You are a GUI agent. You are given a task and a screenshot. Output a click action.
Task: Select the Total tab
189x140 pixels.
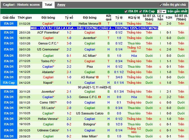(48, 5)
